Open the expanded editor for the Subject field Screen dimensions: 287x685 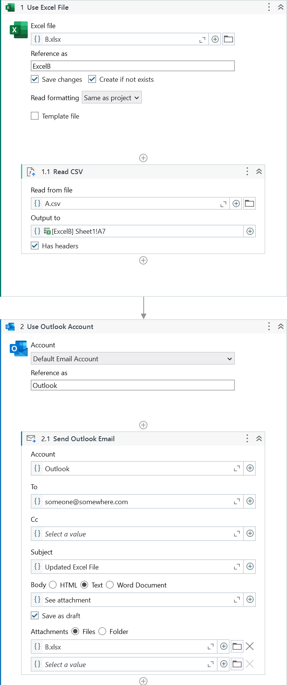[237, 566]
